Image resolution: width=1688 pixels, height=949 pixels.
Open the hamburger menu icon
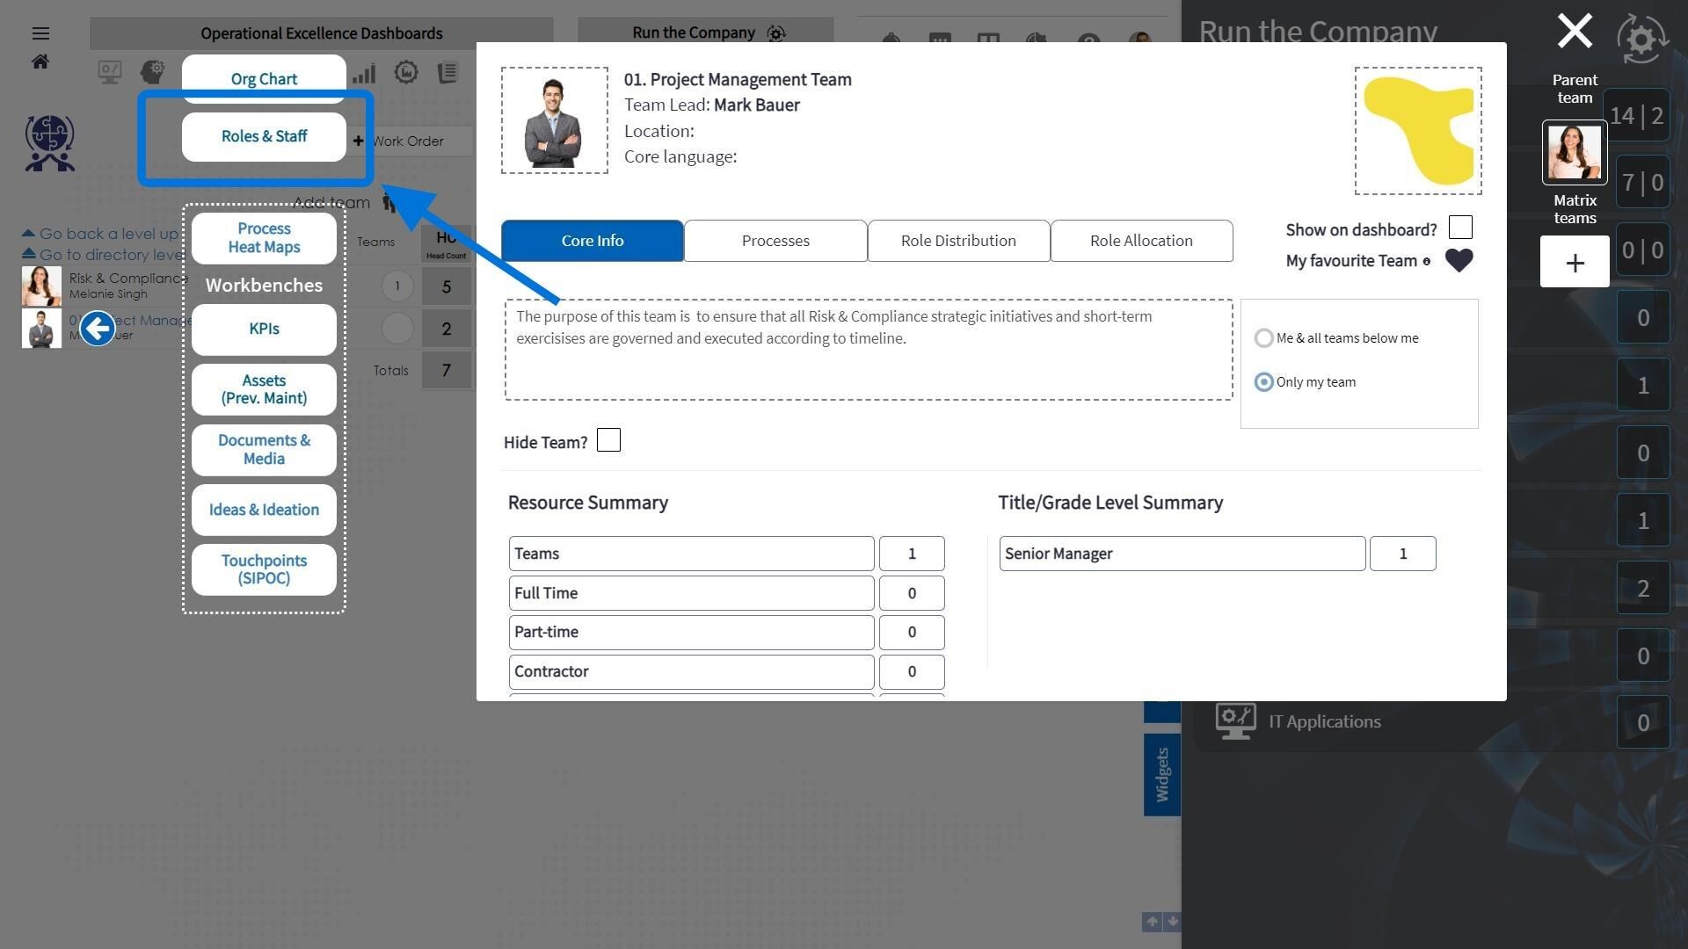coord(40,33)
